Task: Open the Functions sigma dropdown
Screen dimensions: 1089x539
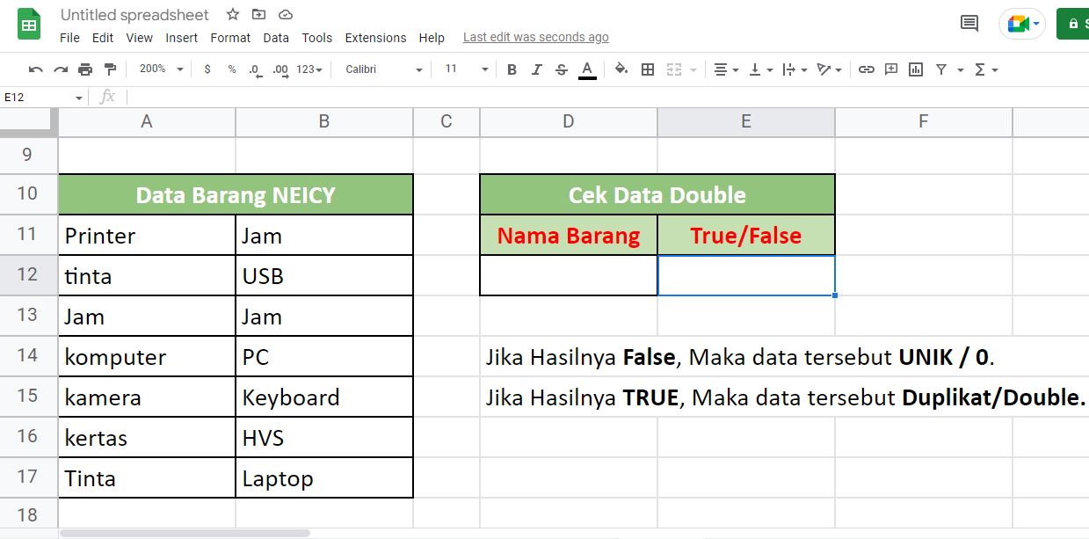Action: (986, 69)
